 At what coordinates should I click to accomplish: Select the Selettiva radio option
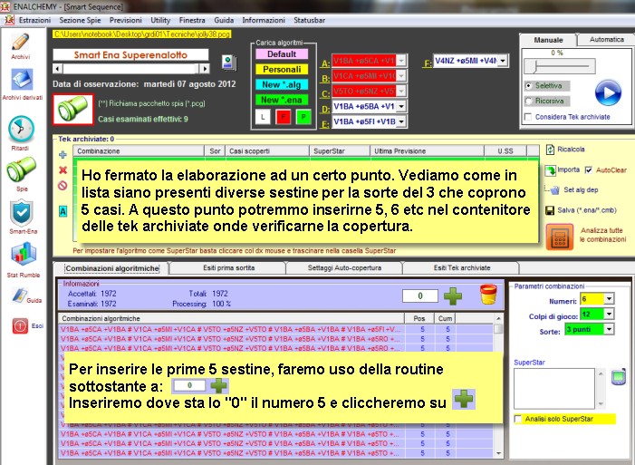tap(528, 86)
